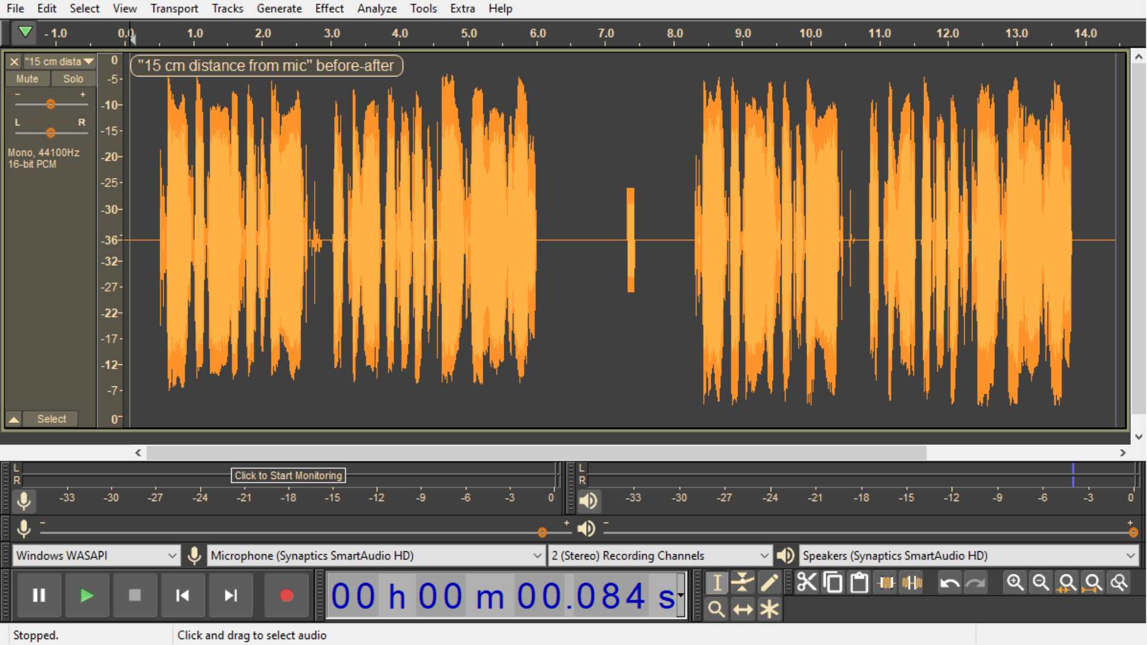1147x645 pixels.
Task: Open the Help menu
Action: (500, 8)
